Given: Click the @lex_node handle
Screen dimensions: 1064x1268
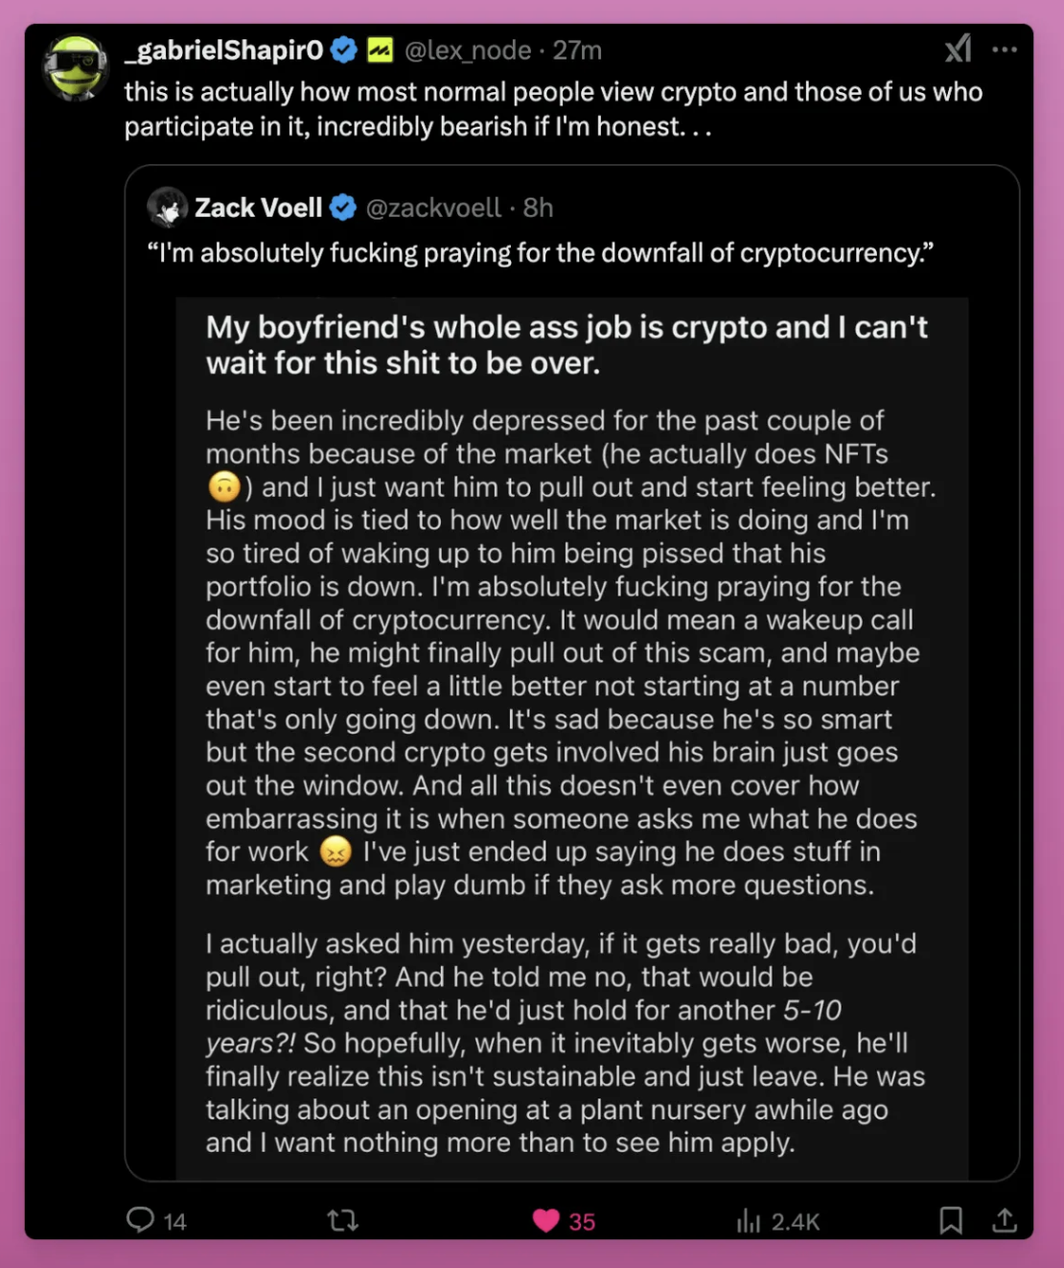Looking at the screenshot, I should 468,50.
